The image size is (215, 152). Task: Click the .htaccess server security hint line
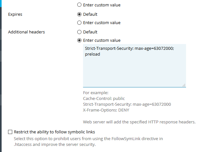pos(55,145)
